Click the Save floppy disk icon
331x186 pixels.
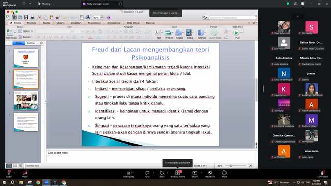tap(26, 18)
